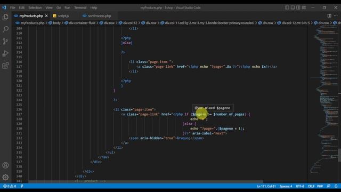Open the File menu
The height and width of the screenshot is (192, 341).
click(13, 7)
